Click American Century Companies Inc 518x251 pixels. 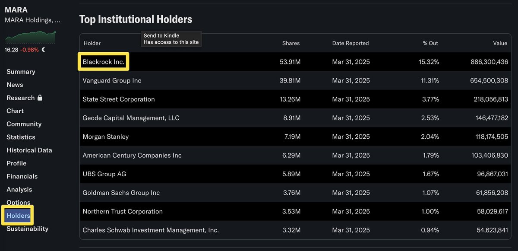pyautogui.click(x=132, y=155)
